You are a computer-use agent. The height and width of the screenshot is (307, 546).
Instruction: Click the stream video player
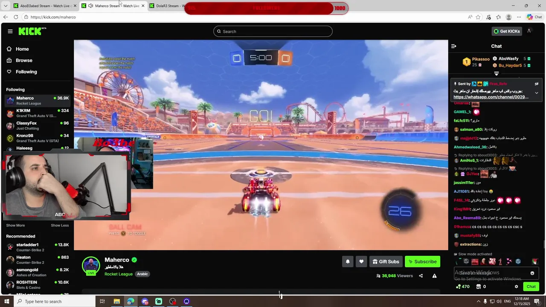pos(261,145)
